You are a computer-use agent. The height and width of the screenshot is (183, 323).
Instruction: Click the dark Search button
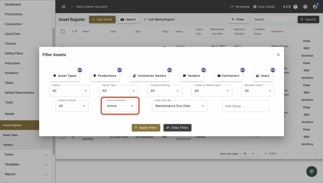click(308, 20)
